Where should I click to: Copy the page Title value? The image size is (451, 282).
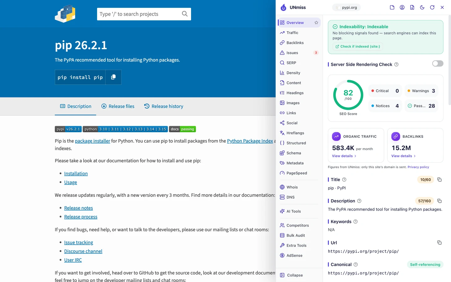tap(439, 180)
